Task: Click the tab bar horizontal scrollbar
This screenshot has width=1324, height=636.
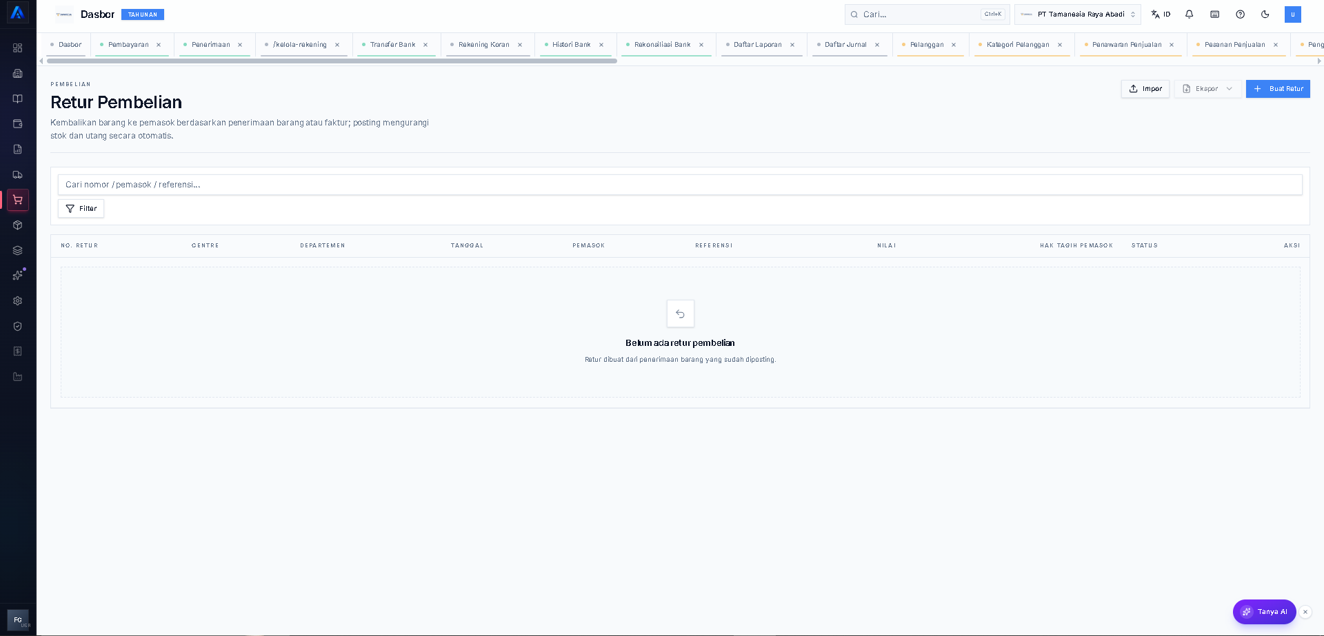Action: click(332, 61)
